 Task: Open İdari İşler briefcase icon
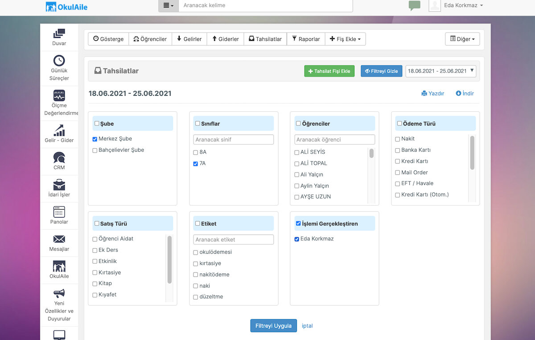click(59, 184)
